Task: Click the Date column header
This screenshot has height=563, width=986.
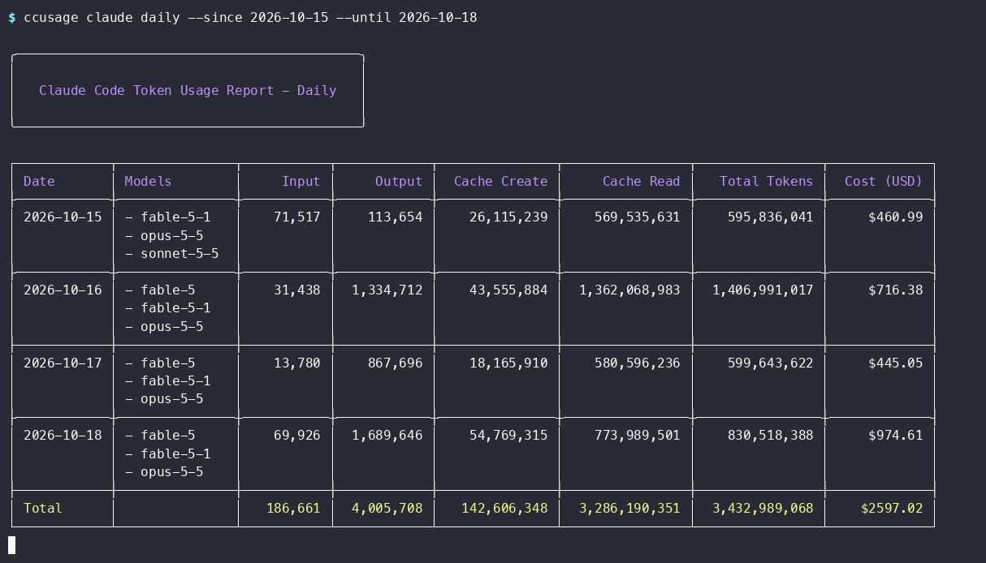Action: (39, 181)
